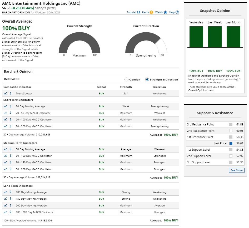Click the Tutorial video film icon
The image size is (249, 228).
point(138,12)
